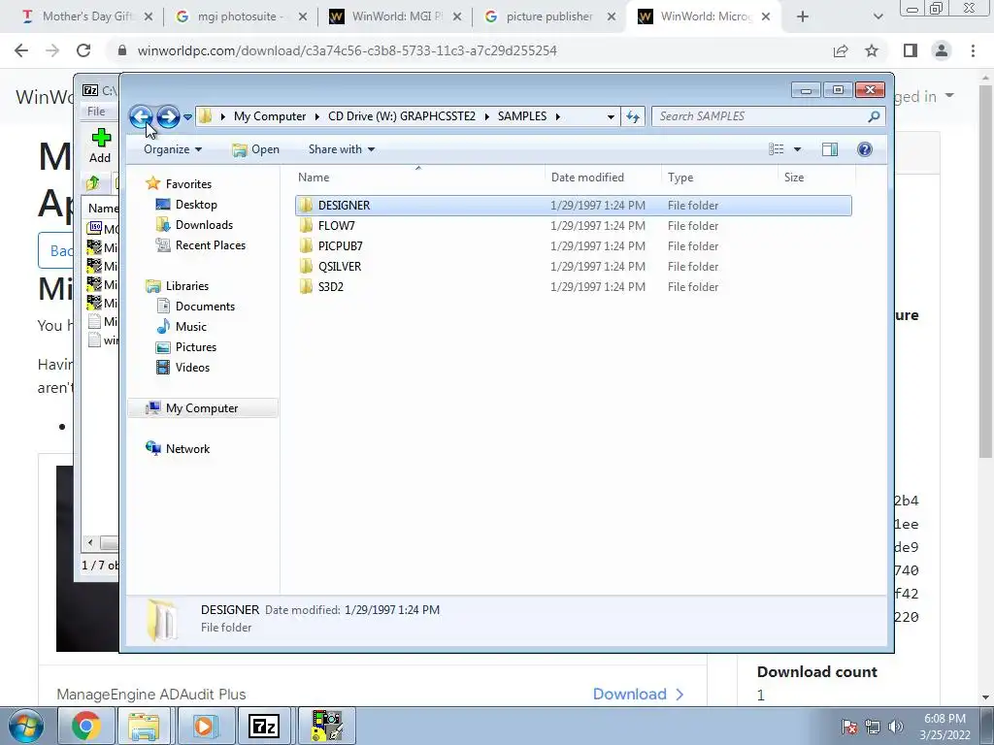This screenshot has height=745, width=994.
Task: Open Pictures library in navigation pane
Action: 195,347
